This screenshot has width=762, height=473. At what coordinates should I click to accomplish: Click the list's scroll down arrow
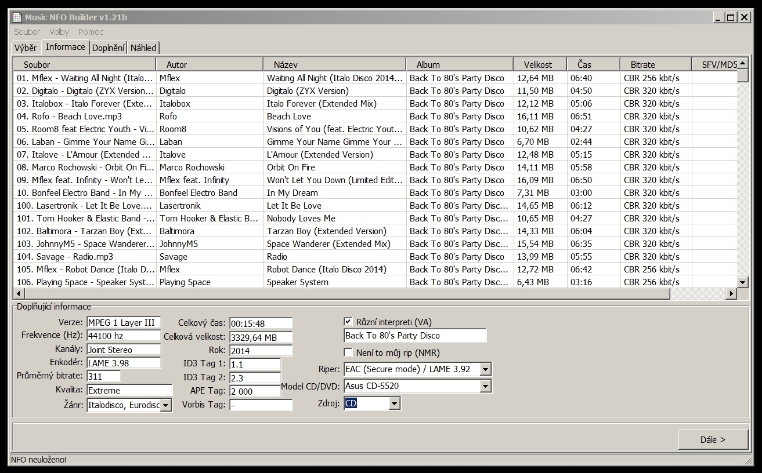click(x=742, y=282)
